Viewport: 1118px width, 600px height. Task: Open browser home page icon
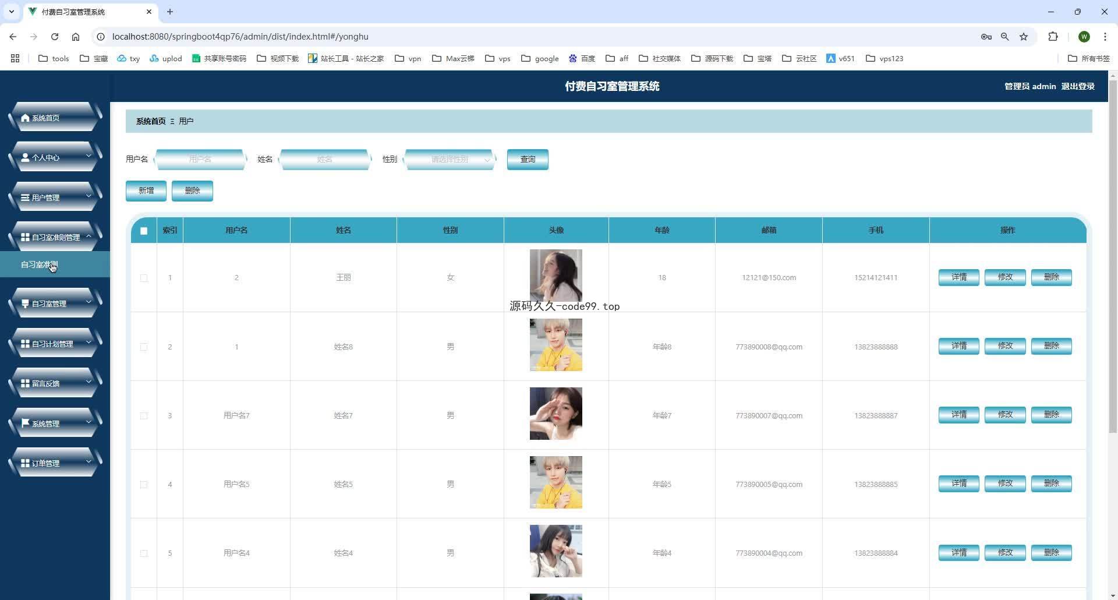click(76, 37)
